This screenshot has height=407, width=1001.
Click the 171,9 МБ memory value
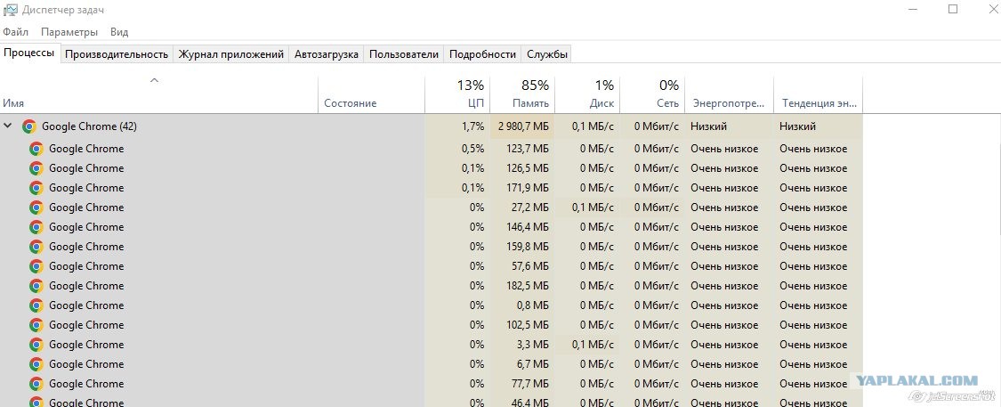[x=527, y=188]
